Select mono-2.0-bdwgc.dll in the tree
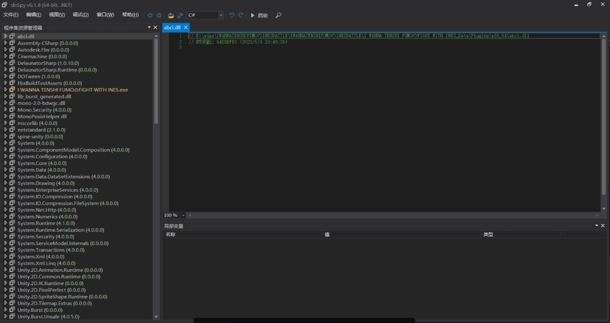The image size is (610, 323). click(x=41, y=103)
